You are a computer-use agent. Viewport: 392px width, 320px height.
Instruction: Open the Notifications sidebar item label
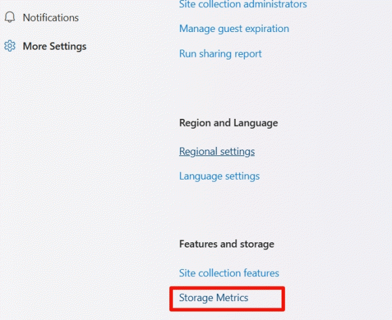pos(50,18)
